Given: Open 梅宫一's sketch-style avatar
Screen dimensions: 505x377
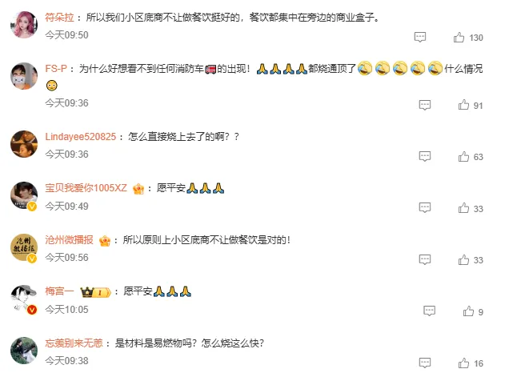Looking at the screenshot, I should [24, 299].
